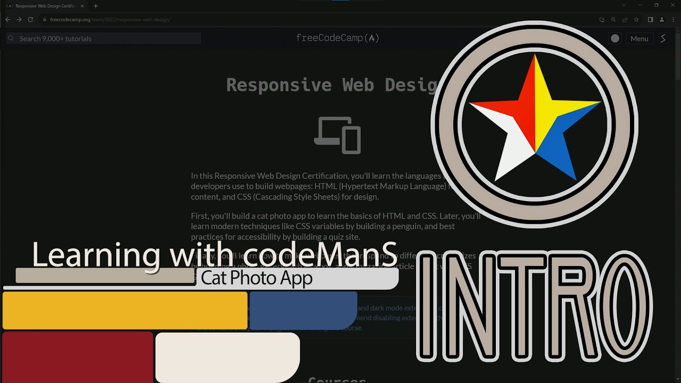Open the zoom magnifier icon in address bar
681x383 pixels.
[x=613, y=20]
